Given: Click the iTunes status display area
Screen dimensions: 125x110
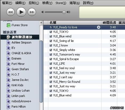Looking at the screenshot, I should 102,12.
